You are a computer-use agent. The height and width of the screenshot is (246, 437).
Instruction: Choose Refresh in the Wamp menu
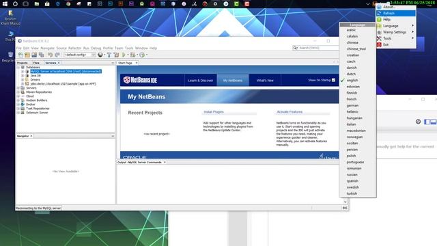(396, 13)
